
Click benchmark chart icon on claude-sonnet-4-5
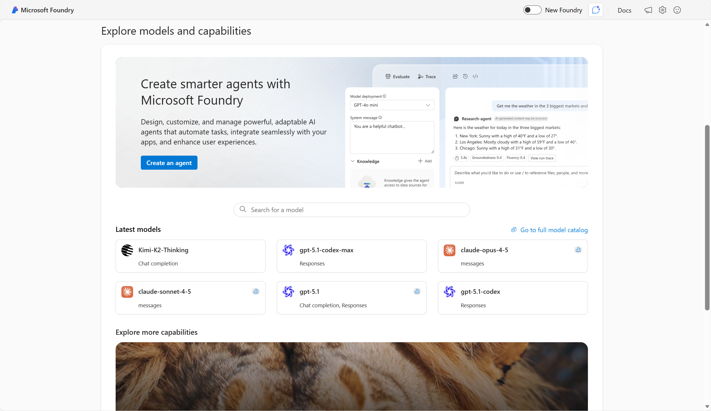(x=256, y=291)
